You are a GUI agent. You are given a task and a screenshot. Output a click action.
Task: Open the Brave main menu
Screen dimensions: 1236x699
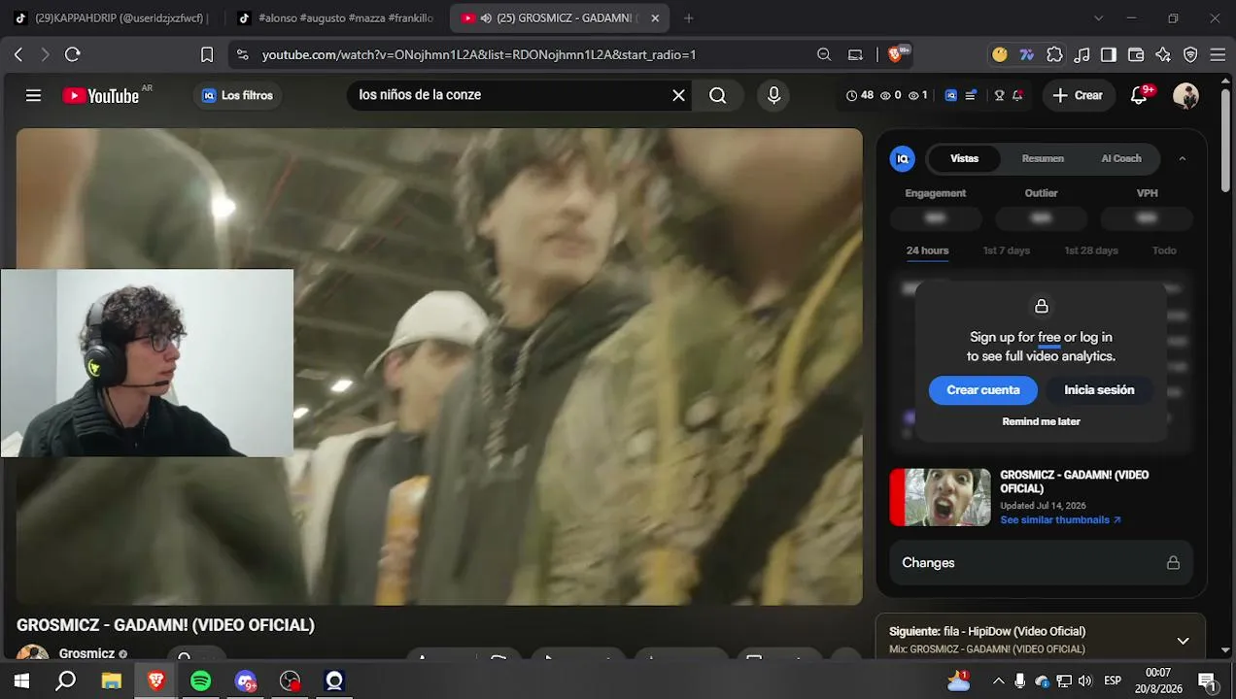tap(1218, 54)
